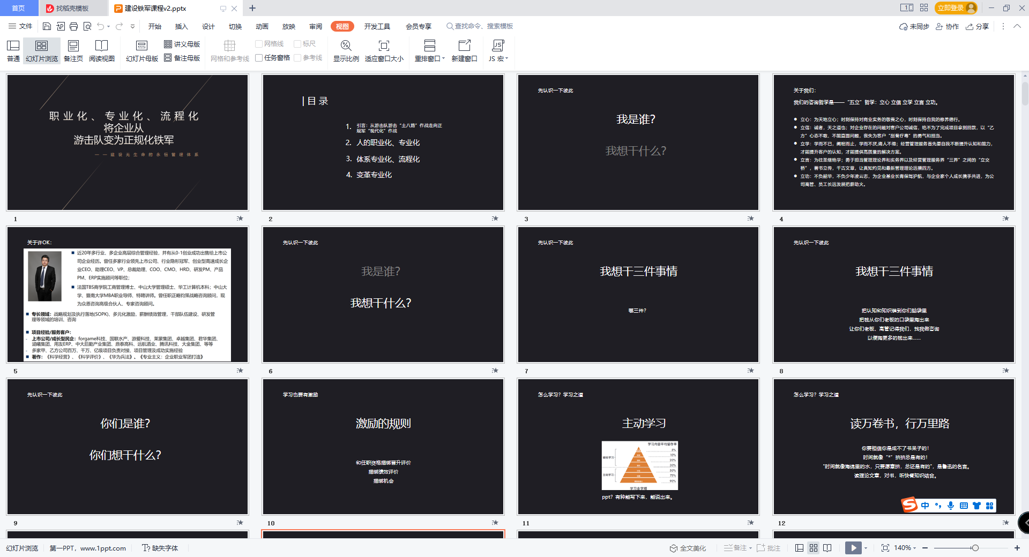The width and height of the screenshot is (1029, 557).
Task: Start slideshow from status bar play button
Action: point(853,548)
